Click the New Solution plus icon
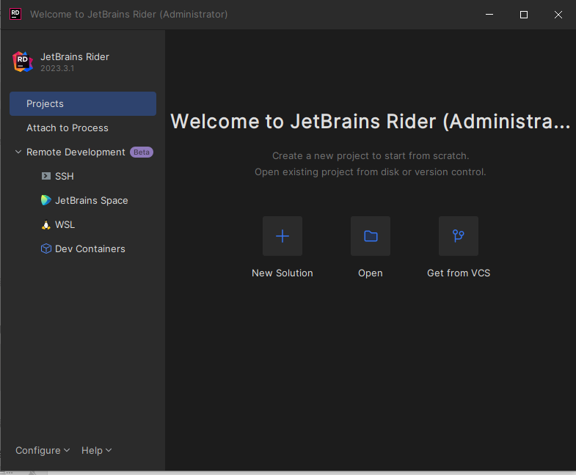The image size is (576, 475). pos(282,236)
